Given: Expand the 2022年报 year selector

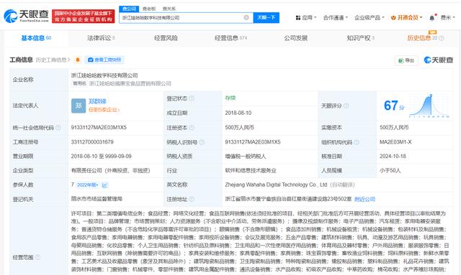Looking at the screenshot, I should [88, 185].
